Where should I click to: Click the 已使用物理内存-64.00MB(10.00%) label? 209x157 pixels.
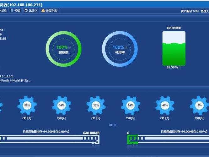tap(46, 132)
